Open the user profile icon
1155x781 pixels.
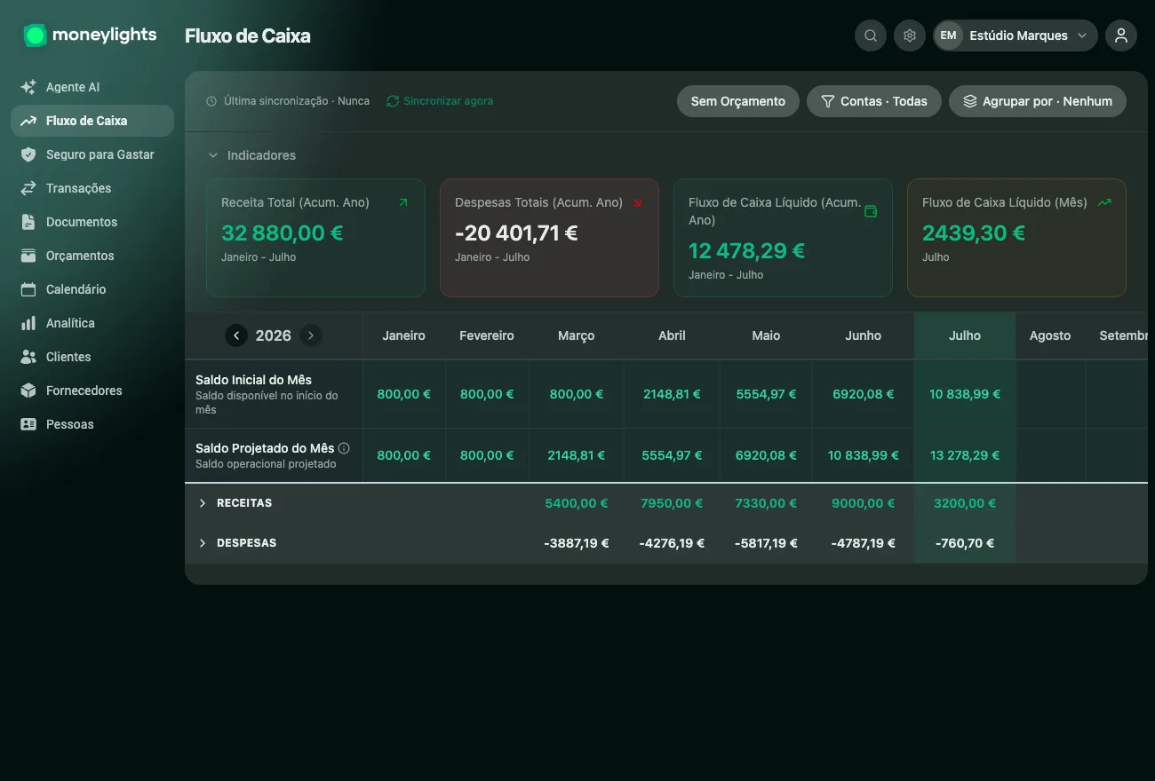[1121, 35]
